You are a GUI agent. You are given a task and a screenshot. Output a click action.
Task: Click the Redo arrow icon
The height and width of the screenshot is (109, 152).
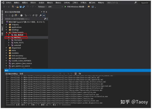pos(33,7)
